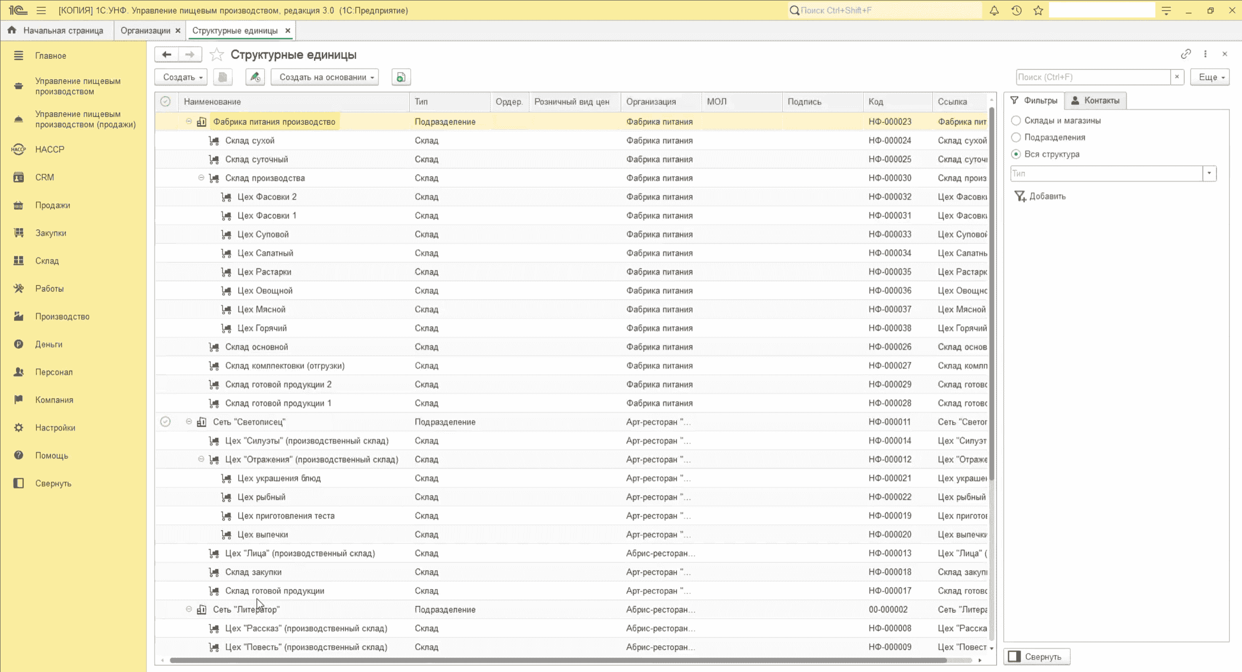Sort by the Организация column header
This screenshot has width=1242, height=672.
661,101
